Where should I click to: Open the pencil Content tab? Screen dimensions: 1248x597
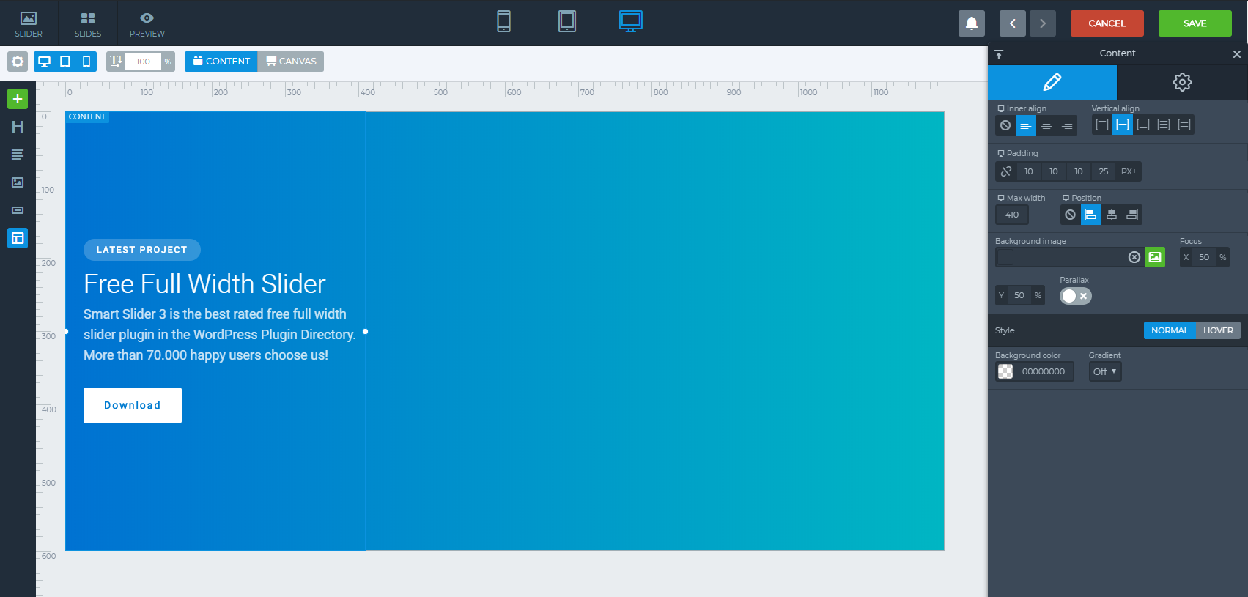click(x=1052, y=82)
